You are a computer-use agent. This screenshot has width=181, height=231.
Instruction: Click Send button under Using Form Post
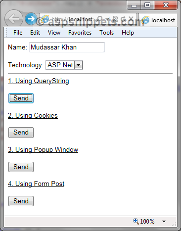(21, 201)
